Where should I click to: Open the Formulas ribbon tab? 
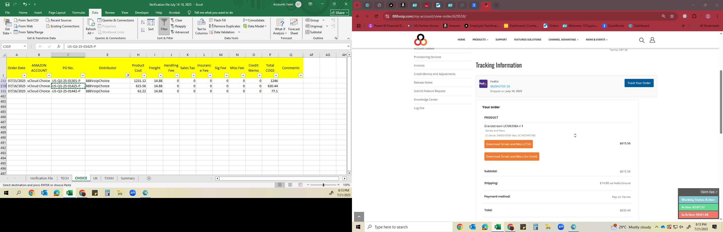pyautogui.click(x=79, y=13)
